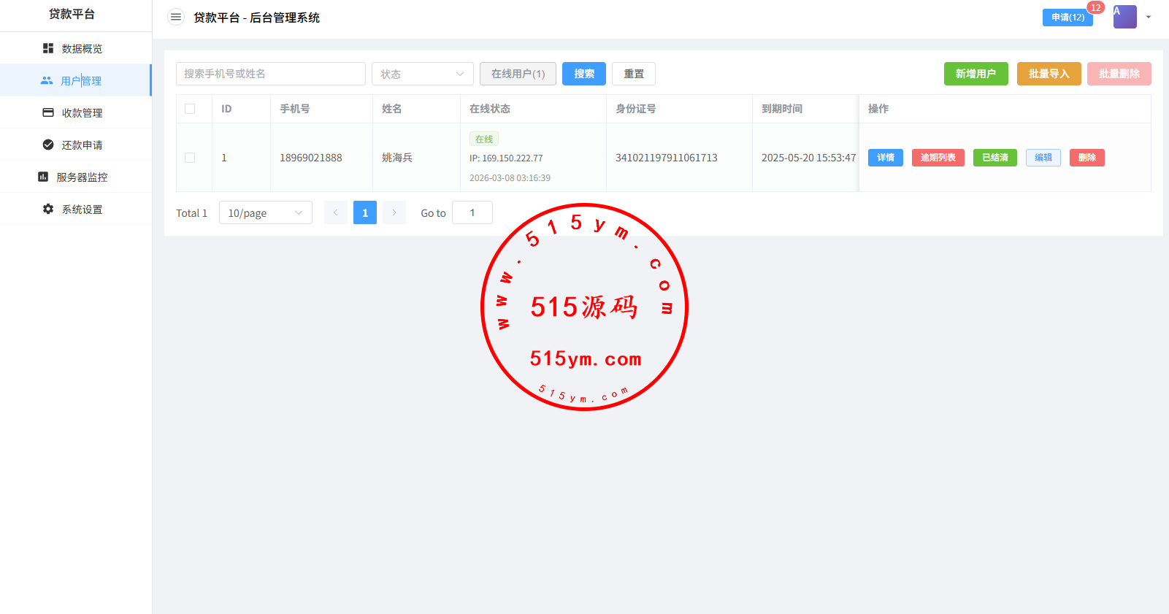Expand the 状态 filter dropdown

coord(422,74)
